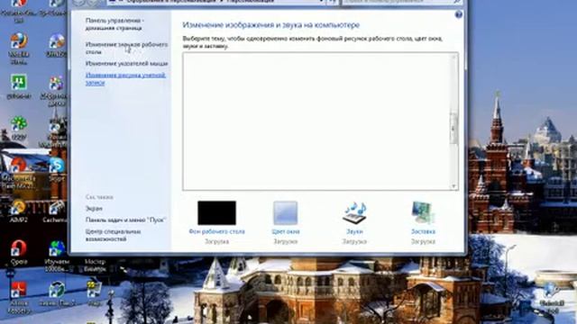Click the theme list scrollbar thumb
577x324 pixels.
coord(453,128)
